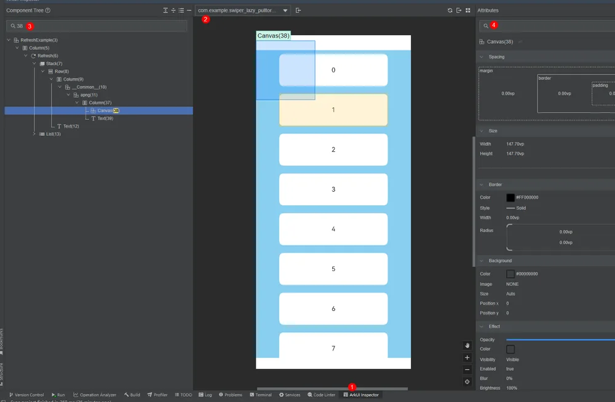Viewport: 615px width, 402px height.
Task: Open the Profiler tool window
Action: coord(157,395)
